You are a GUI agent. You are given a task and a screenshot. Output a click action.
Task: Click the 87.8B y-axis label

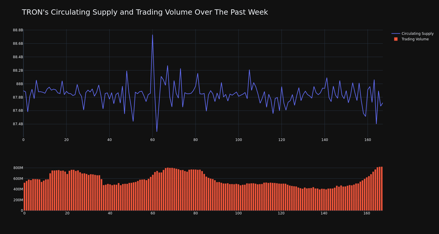pos(18,97)
